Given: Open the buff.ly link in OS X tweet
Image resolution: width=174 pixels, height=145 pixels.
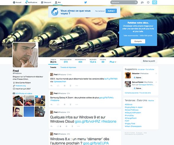Looking at the screenshot, I should pos(111,79).
